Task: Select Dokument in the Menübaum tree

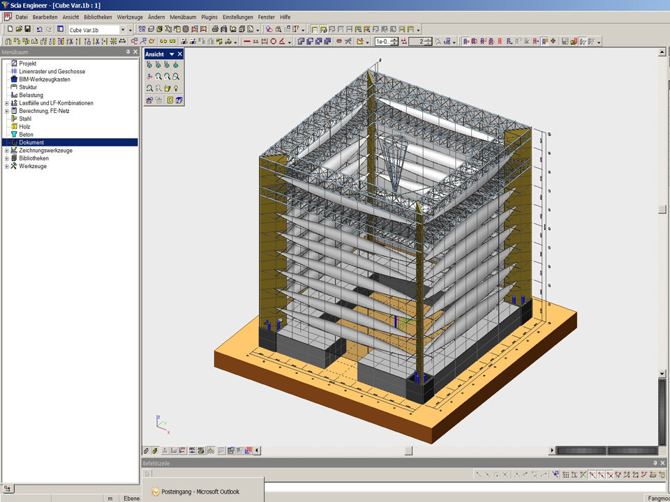Action: [x=31, y=142]
